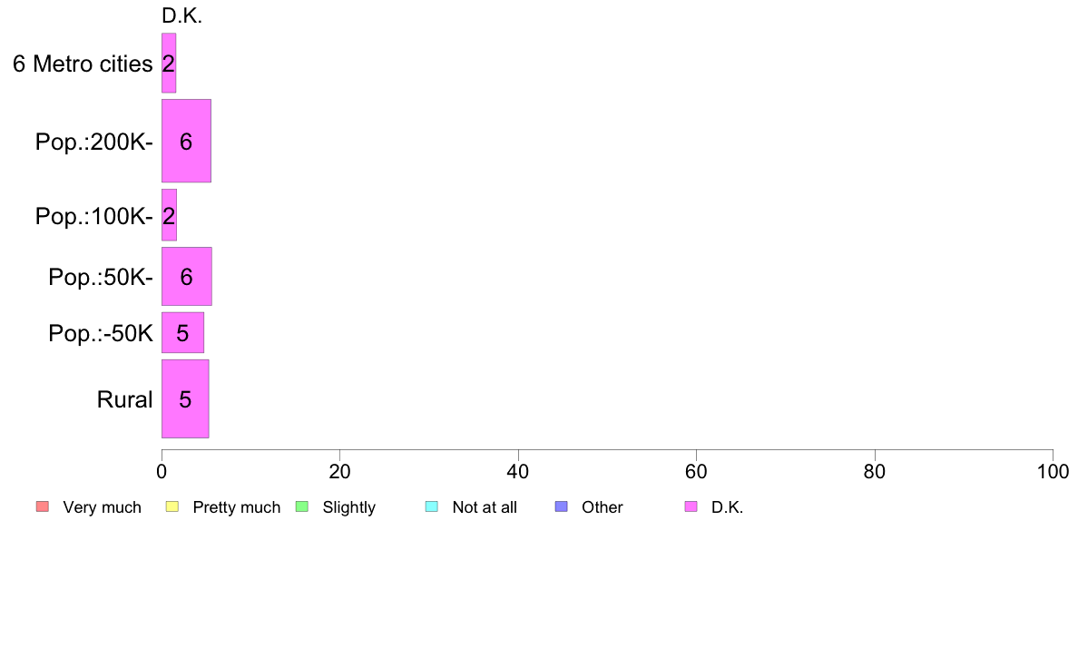Select the Rural bar showing 5

point(186,399)
